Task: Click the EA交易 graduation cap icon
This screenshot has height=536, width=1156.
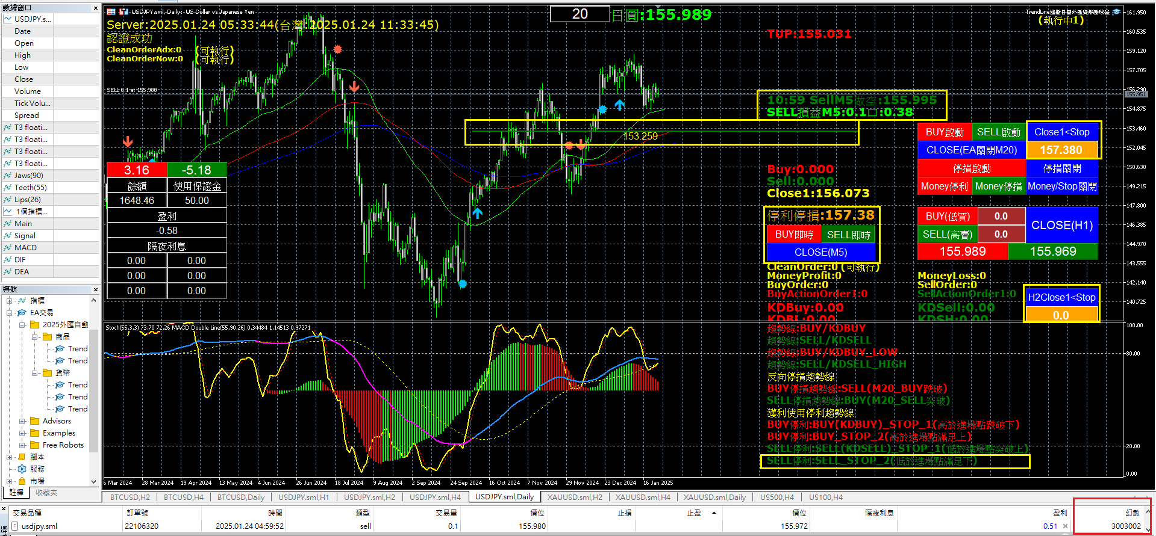Action: pos(22,312)
